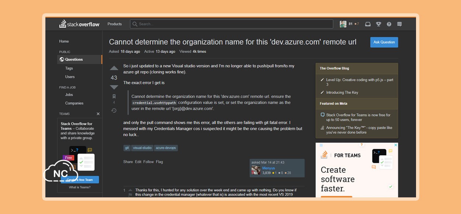Open the inbox icon
This screenshot has width=461, height=214.
(368, 24)
